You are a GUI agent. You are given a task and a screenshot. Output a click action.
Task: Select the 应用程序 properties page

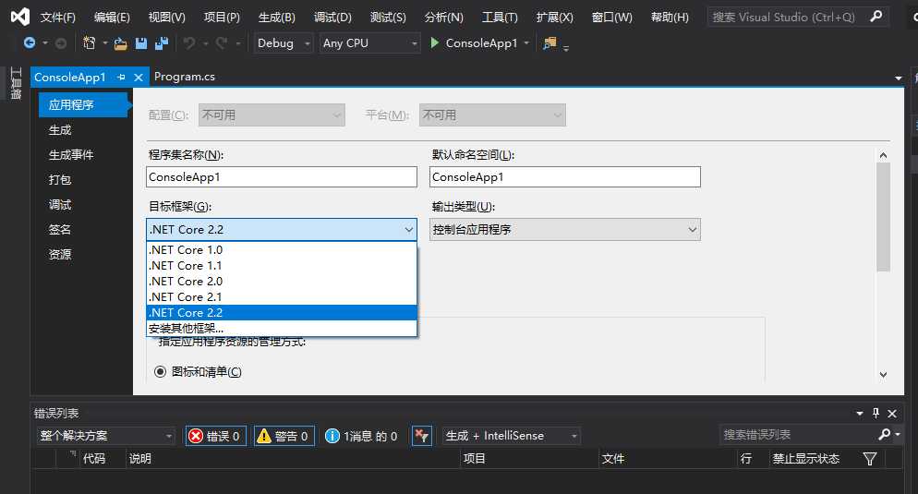pos(82,104)
